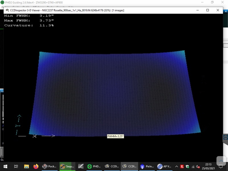Show hidden system tray icons
228x171 pixels.
[176, 166]
